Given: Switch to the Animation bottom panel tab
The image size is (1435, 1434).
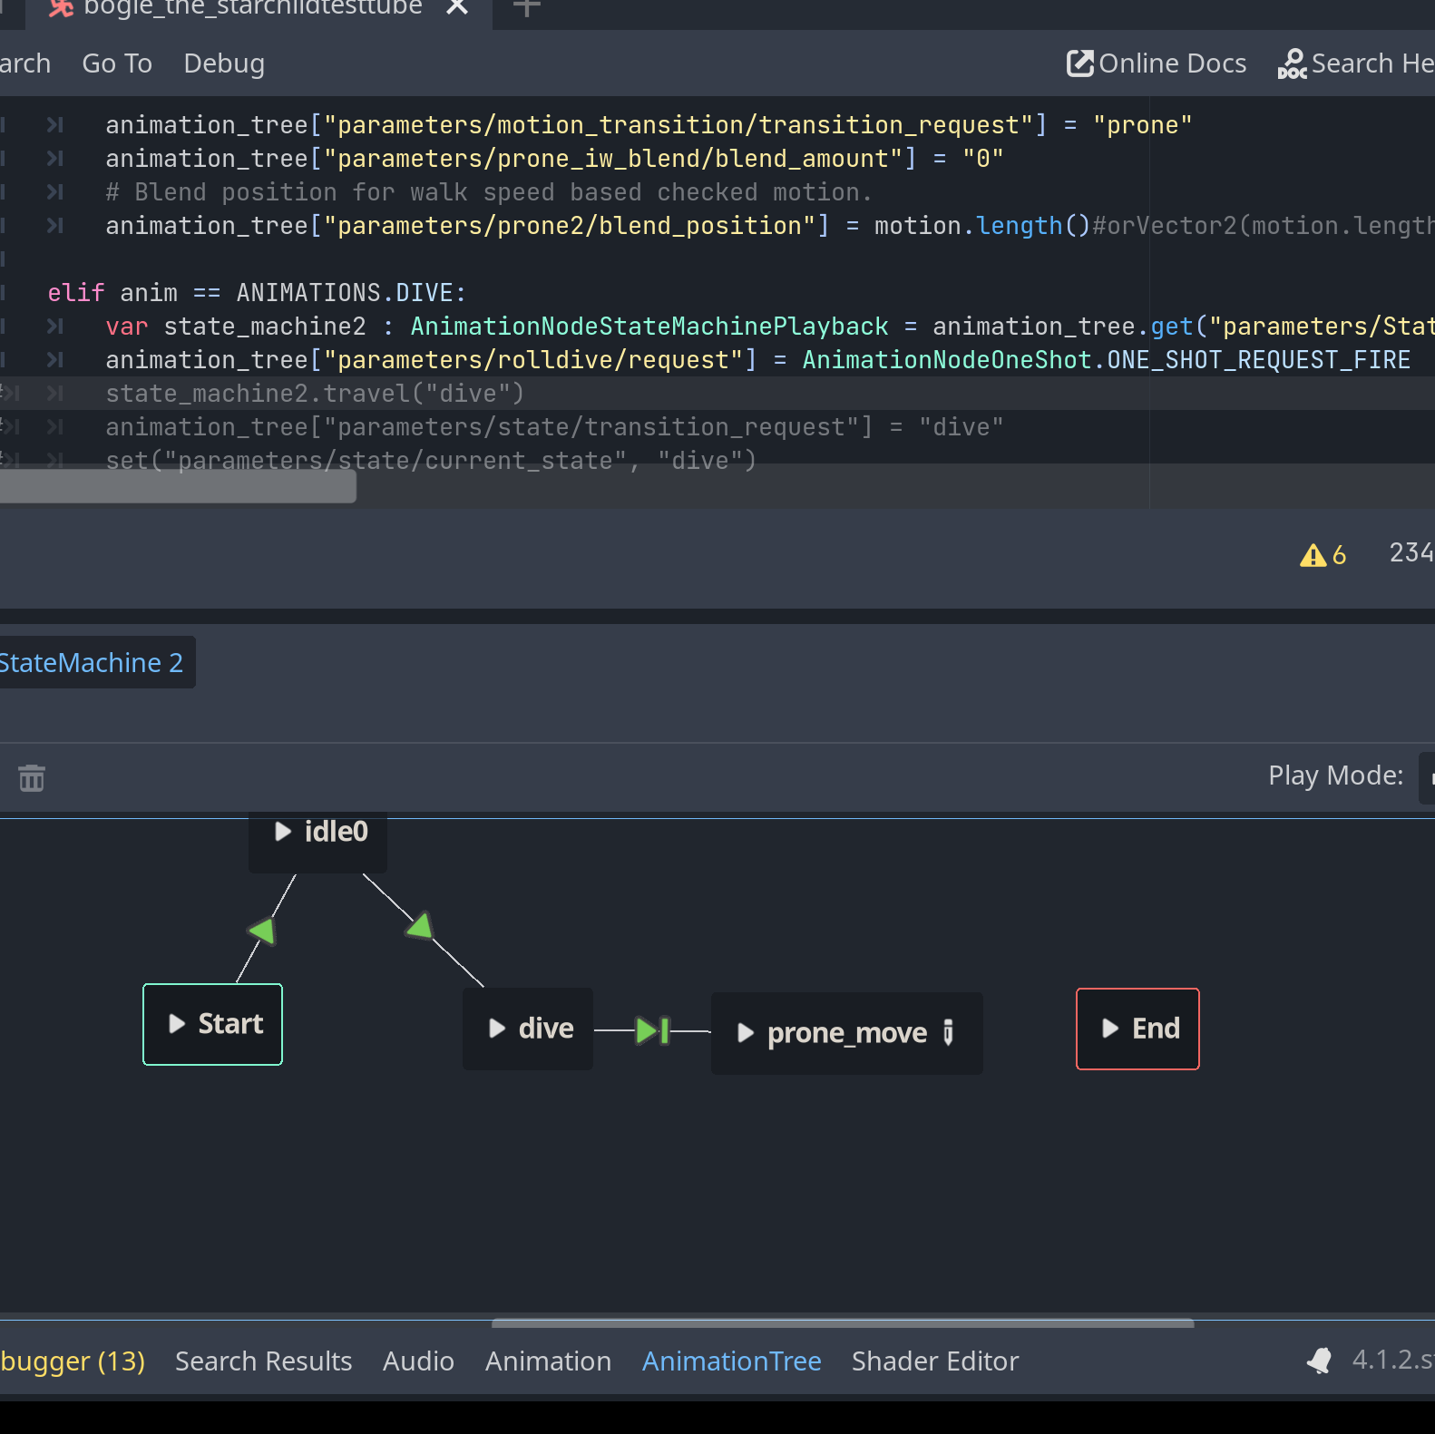Looking at the screenshot, I should coord(548,1361).
